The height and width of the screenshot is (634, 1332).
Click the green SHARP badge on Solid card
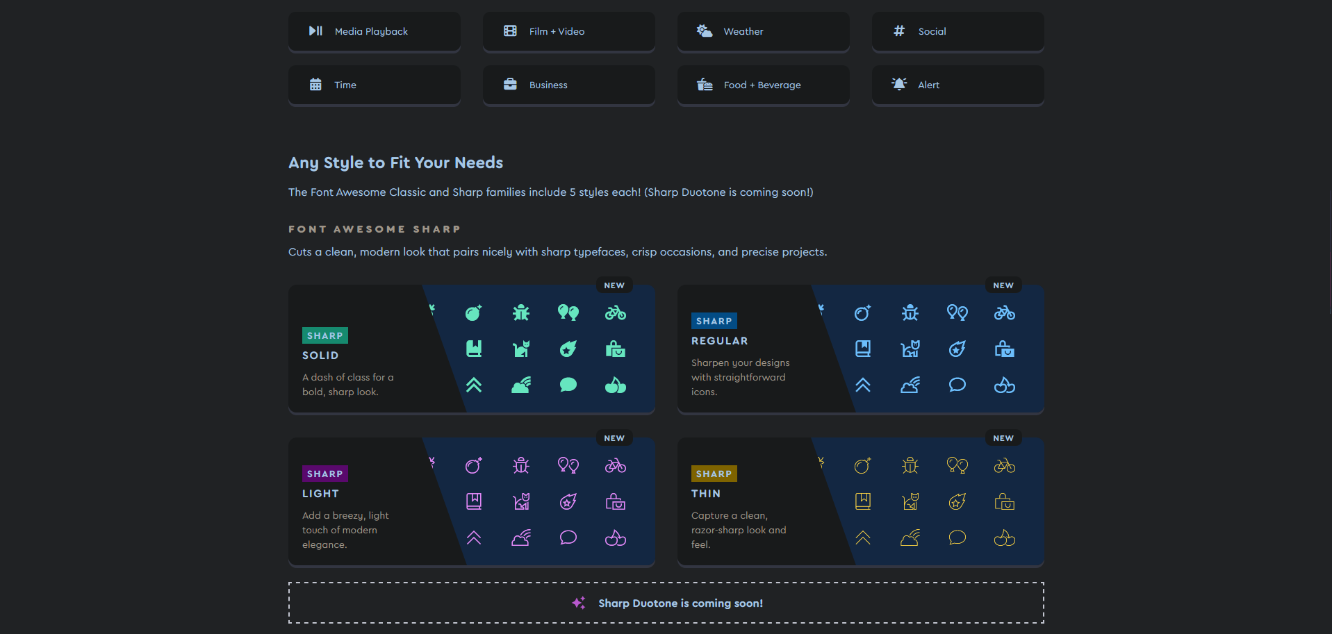coord(324,335)
